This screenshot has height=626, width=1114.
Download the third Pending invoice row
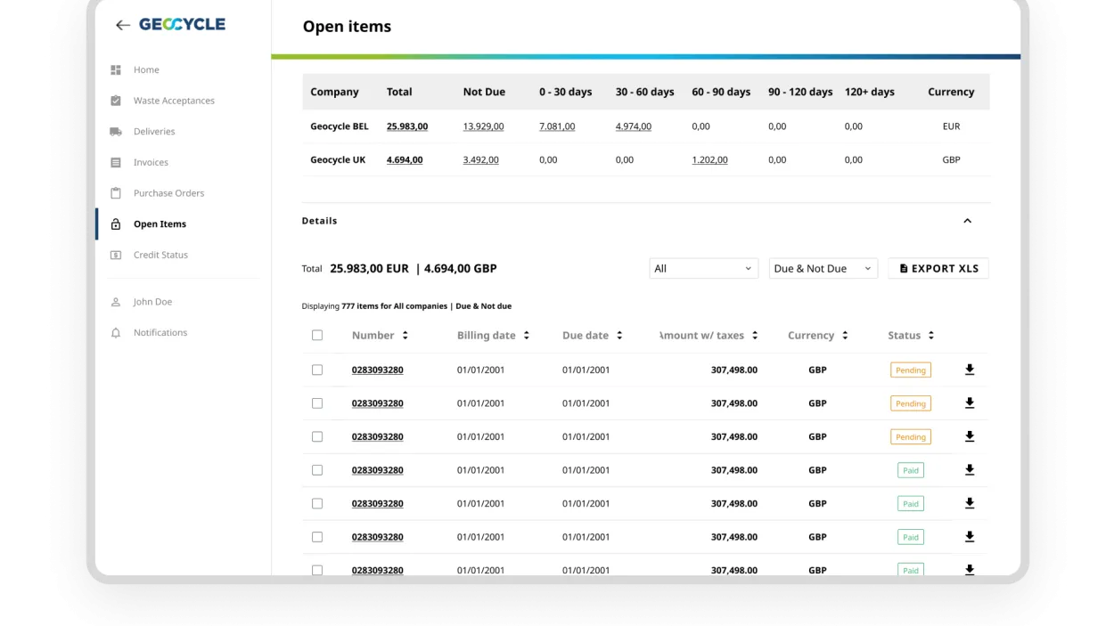click(970, 436)
